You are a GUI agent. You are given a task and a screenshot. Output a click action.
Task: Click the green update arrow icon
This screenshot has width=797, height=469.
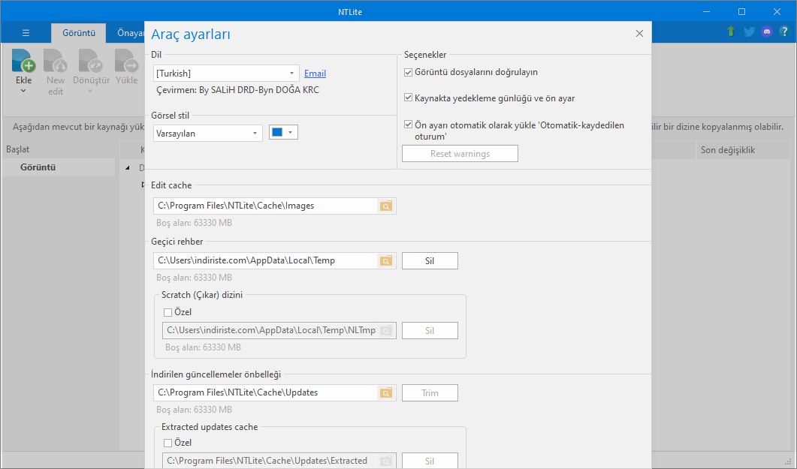tap(731, 32)
